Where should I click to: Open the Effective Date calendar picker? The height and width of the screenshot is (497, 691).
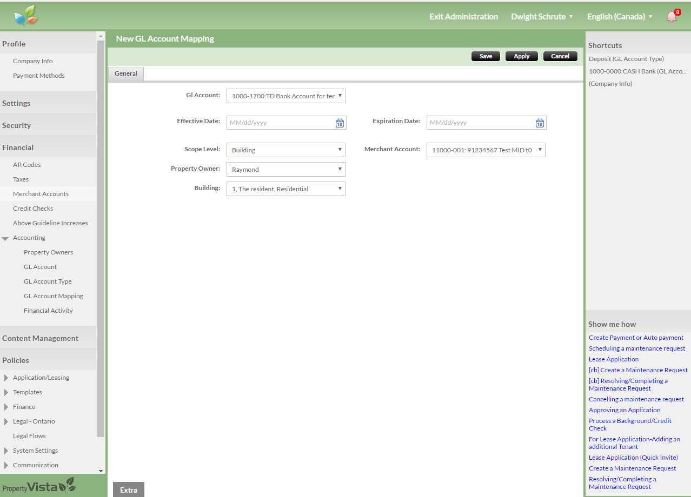340,123
